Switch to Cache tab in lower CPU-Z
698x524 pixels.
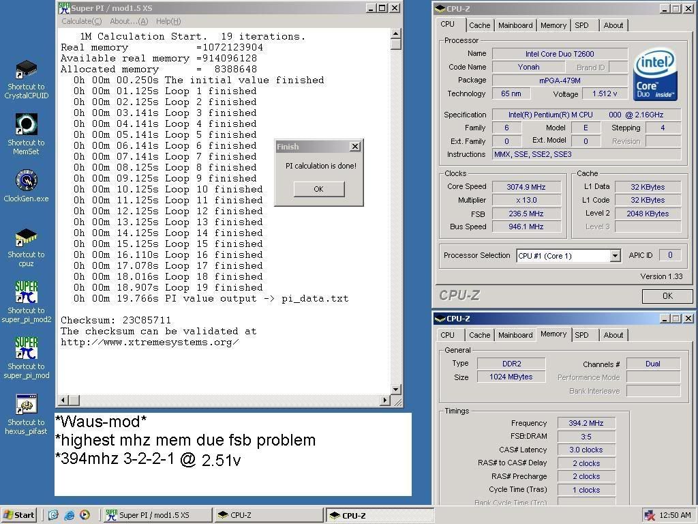tap(479, 335)
